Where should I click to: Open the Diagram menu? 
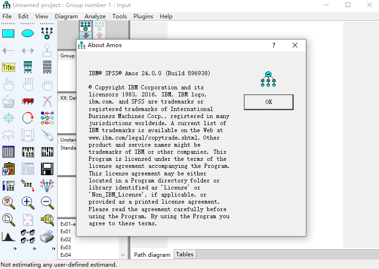(x=66, y=16)
